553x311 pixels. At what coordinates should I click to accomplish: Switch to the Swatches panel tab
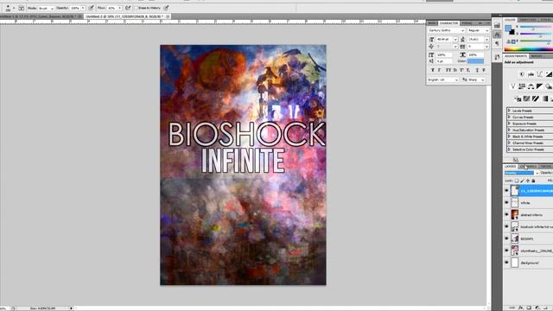click(x=528, y=20)
